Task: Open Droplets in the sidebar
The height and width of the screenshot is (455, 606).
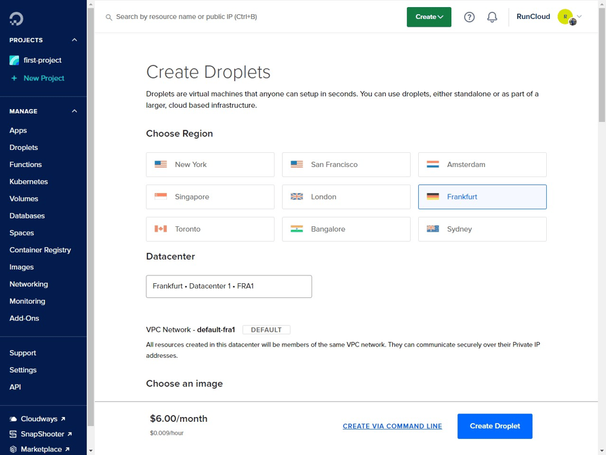Action: (x=24, y=148)
